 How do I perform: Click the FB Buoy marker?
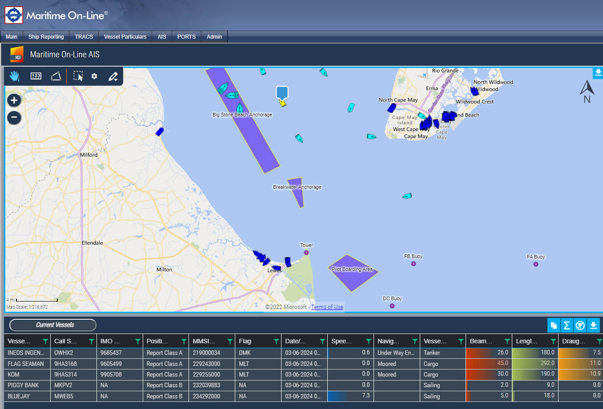pos(414,264)
